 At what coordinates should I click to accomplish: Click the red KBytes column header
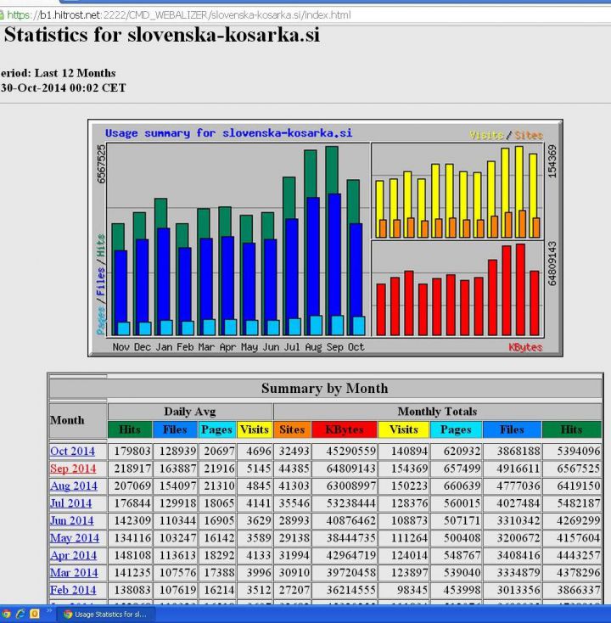[x=345, y=429]
